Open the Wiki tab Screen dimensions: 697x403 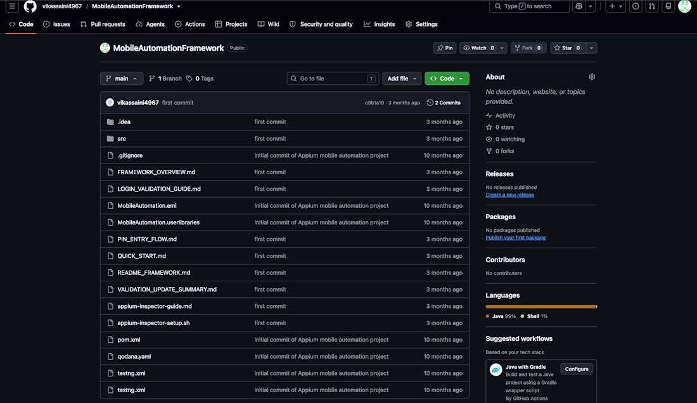269,25
